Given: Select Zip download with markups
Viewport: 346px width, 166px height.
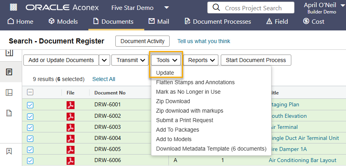Looking at the screenshot, I should point(189,111).
